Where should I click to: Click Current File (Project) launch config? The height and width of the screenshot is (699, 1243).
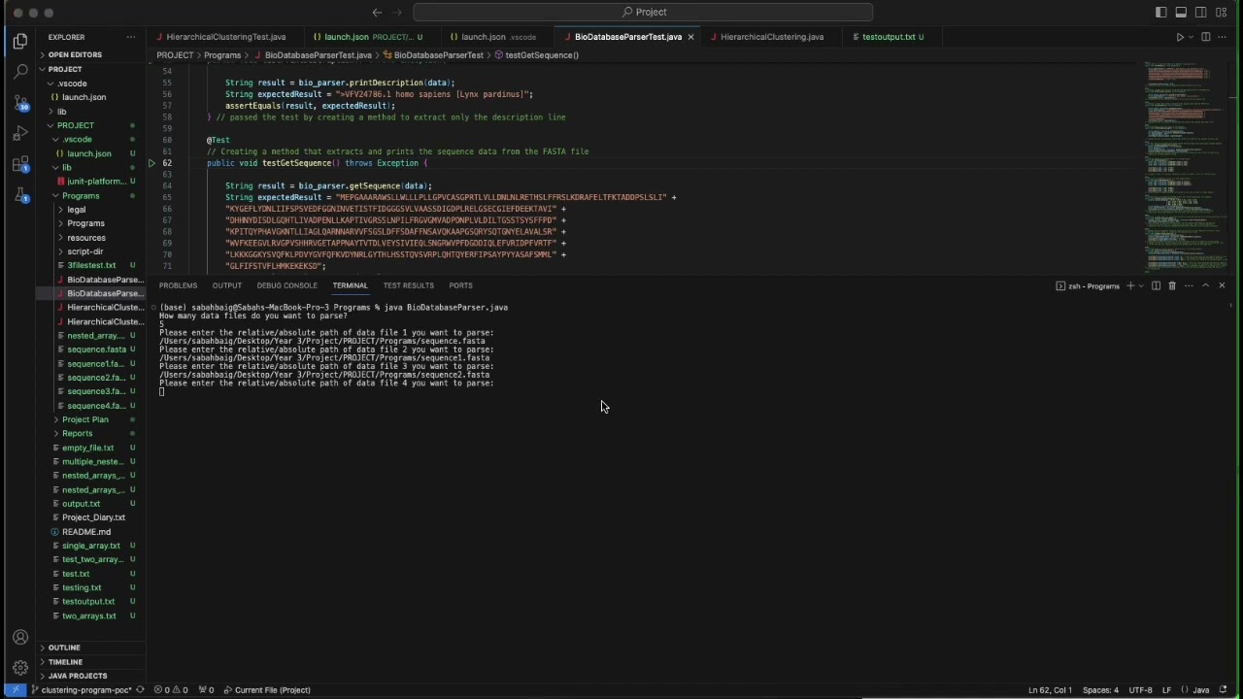tap(266, 690)
